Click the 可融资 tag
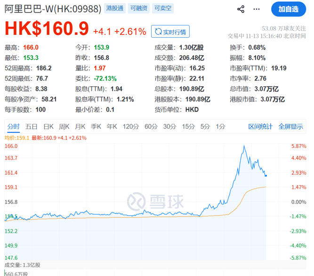Screen dimensions: 314x276 point(139,9)
